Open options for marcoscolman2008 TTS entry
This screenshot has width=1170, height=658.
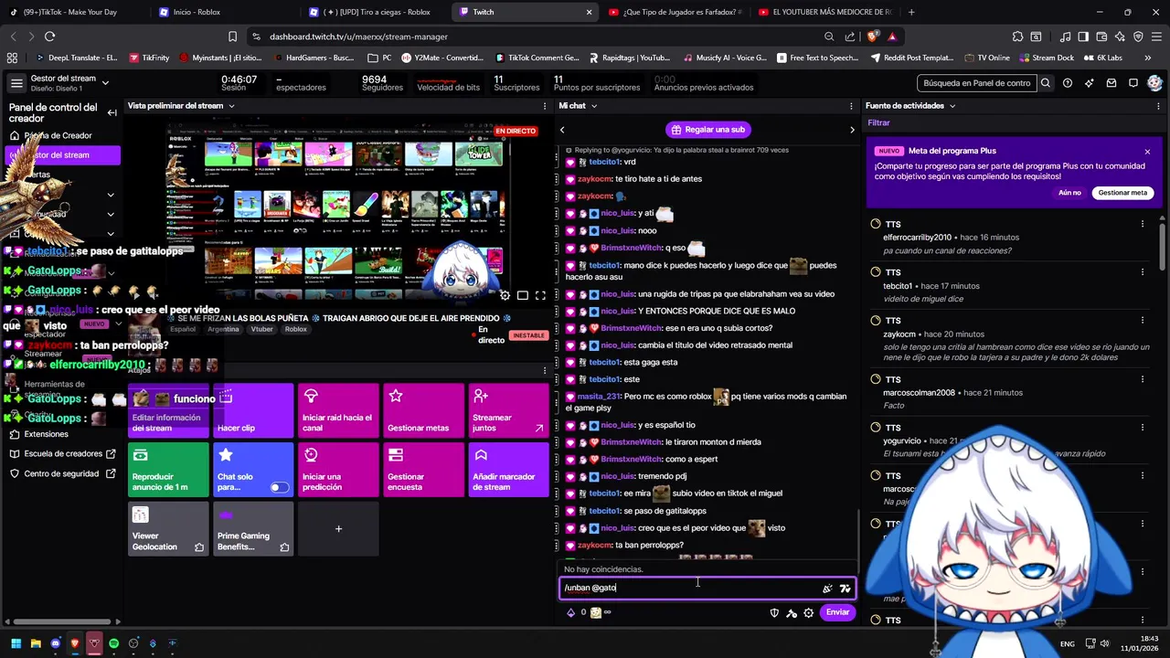click(1143, 379)
